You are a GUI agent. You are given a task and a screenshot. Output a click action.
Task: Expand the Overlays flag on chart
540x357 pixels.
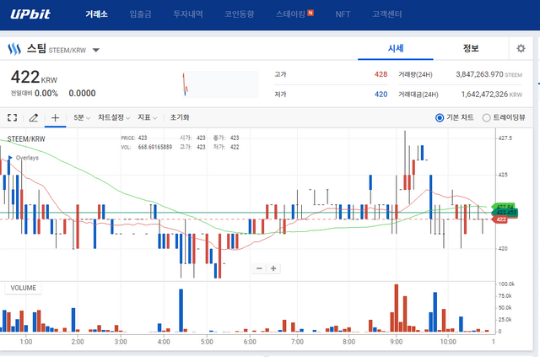[10, 158]
